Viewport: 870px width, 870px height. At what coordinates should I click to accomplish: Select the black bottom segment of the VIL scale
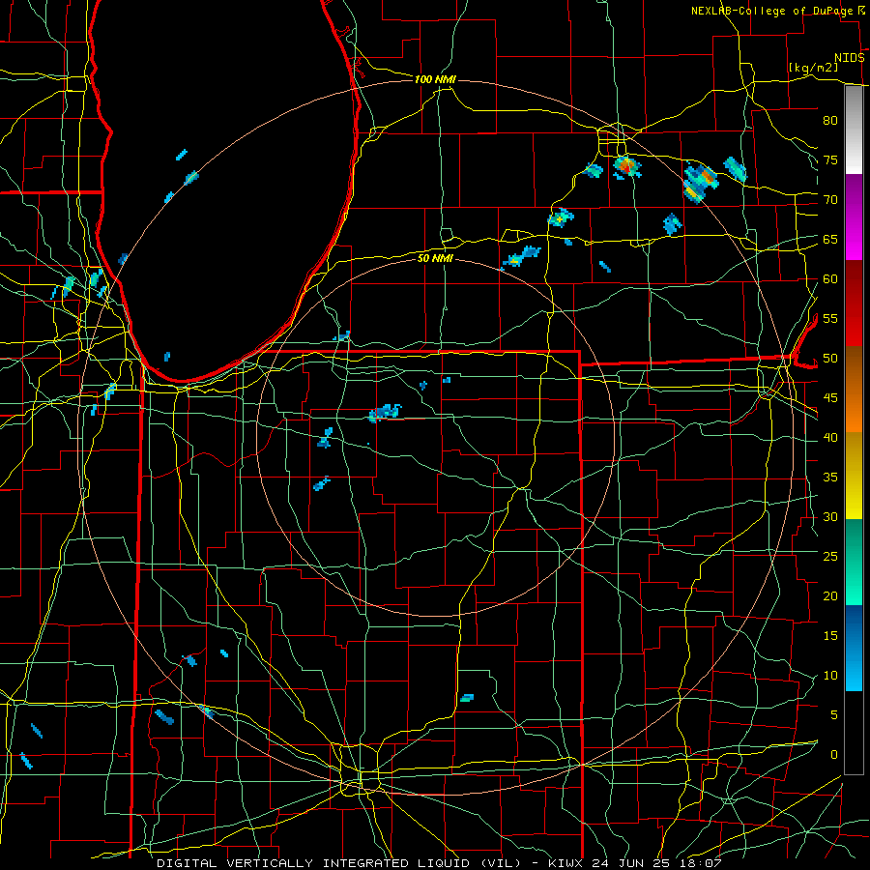tap(854, 733)
